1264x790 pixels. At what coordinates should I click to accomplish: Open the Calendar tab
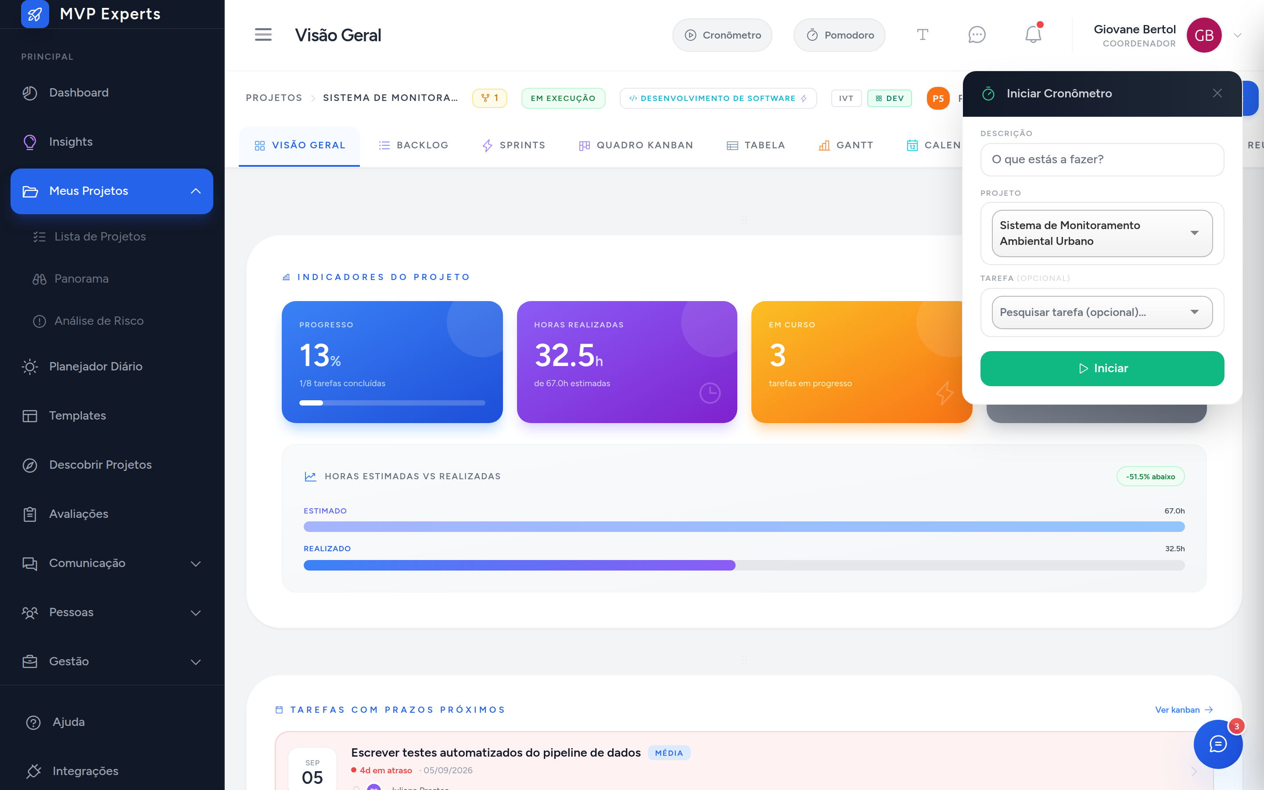point(934,145)
